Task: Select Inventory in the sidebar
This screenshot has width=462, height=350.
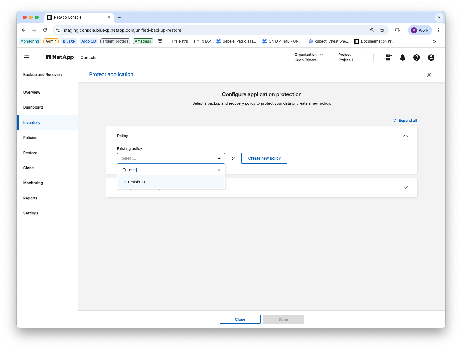Action: 47,123
